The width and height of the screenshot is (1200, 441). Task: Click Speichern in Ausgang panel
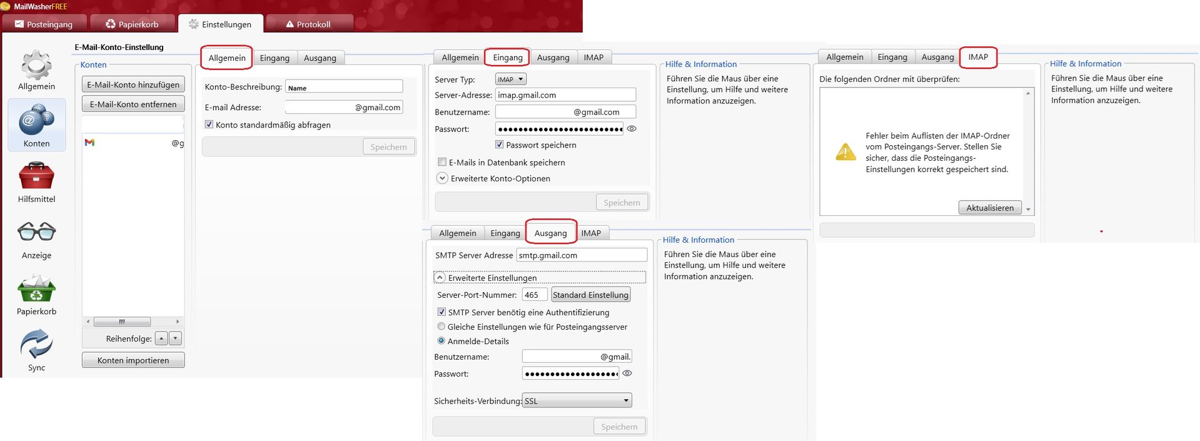619,427
